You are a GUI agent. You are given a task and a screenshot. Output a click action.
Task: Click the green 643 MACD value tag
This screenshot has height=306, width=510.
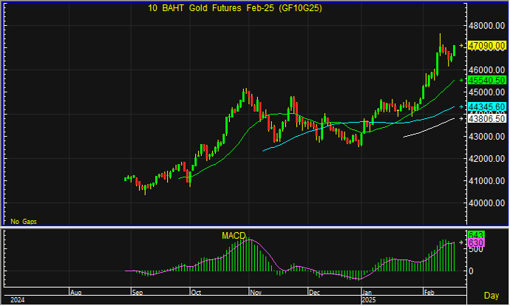click(476, 235)
